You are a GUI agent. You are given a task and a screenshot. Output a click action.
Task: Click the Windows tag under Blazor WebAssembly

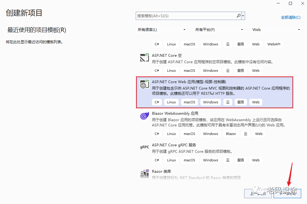[210, 134]
